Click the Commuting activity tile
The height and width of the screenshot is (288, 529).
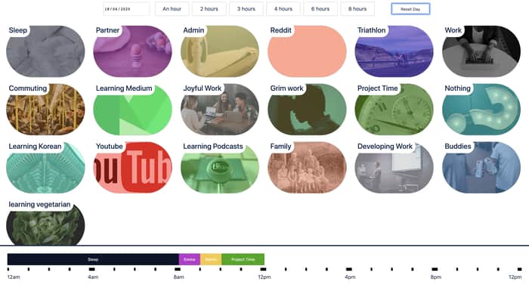[45, 110]
